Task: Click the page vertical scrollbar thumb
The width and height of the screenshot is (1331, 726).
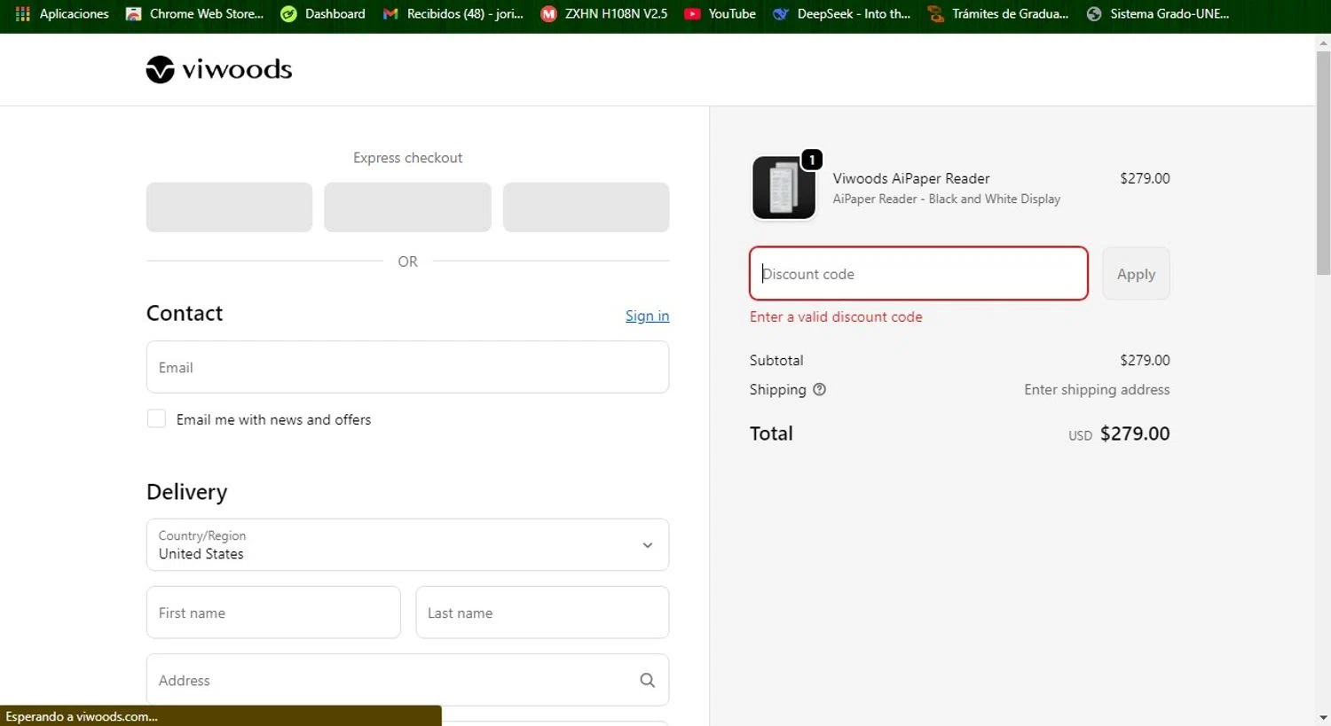Action: click(x=1323, y=164)
